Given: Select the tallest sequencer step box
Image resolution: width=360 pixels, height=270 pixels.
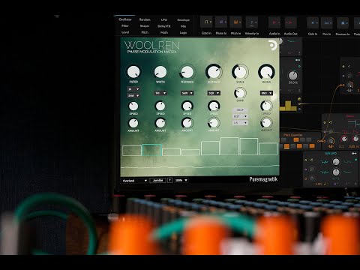Looking at the screenshot, I should click(x=229, y=146).
